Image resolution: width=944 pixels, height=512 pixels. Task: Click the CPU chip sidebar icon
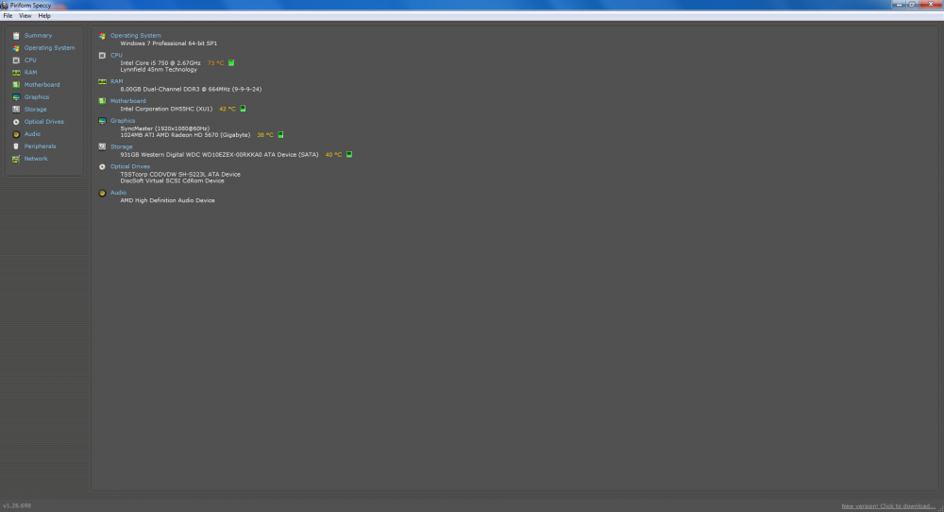pyautogui.click(x=16, y=60)
